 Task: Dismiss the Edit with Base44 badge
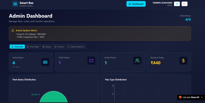coord(202,97)
